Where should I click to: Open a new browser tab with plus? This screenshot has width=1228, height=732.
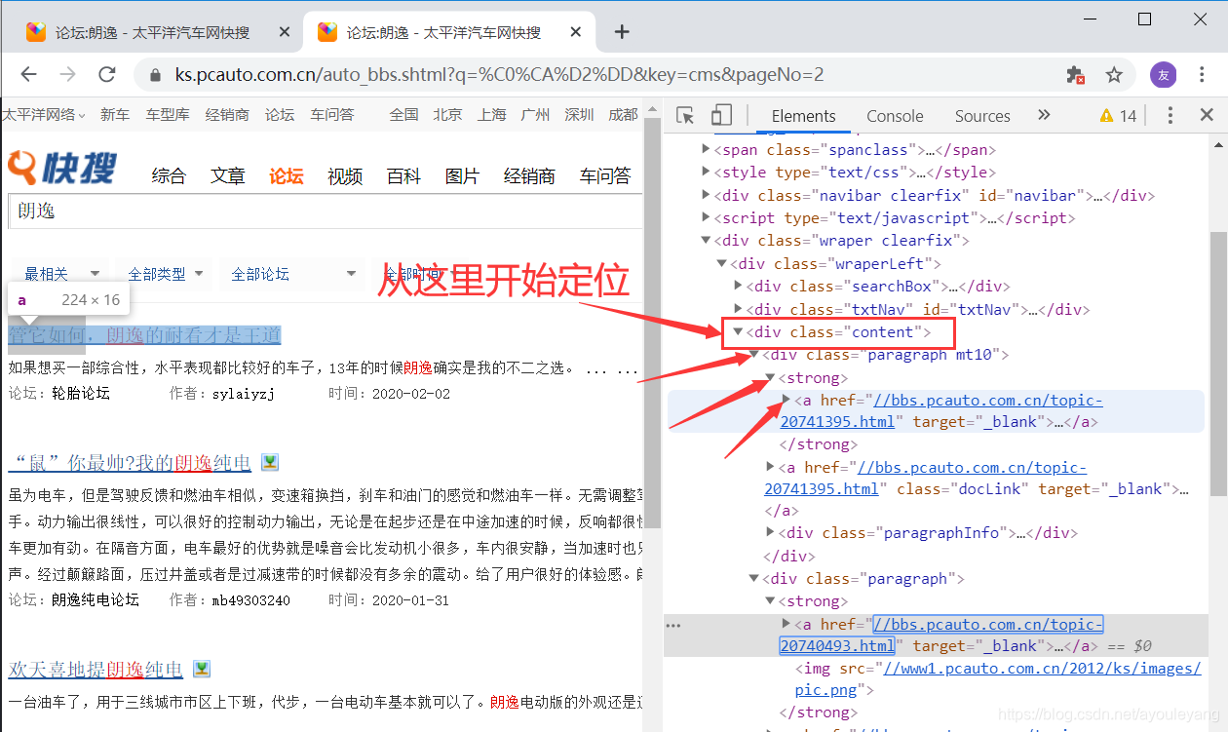click(622, 31)
